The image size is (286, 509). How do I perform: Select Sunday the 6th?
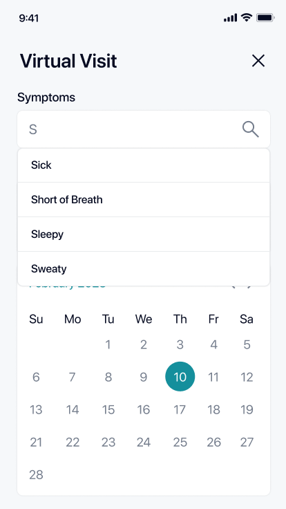pyautogui.click(x=36, y=377)
